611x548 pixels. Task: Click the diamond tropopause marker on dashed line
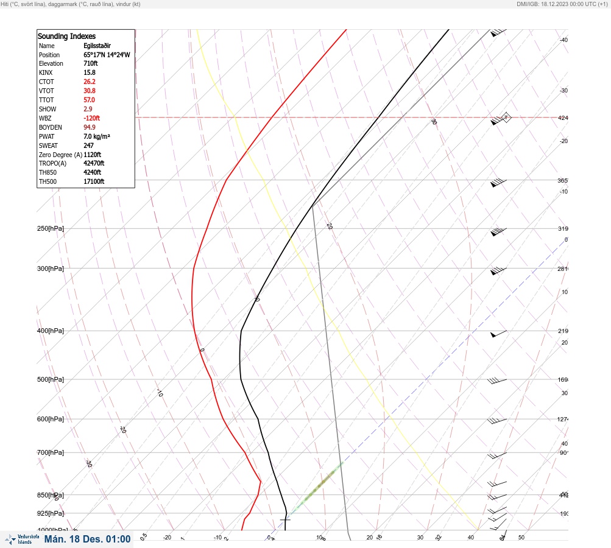click(x=506, y=118)
